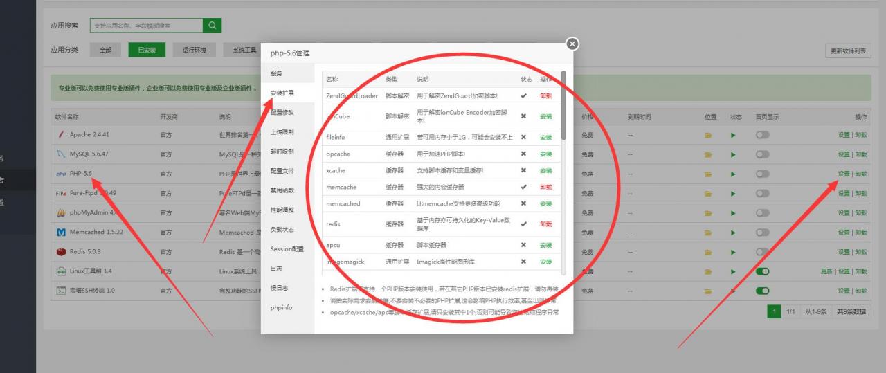Close the php-5.6管理 dialog with X
886x373 pixels.
572,44
